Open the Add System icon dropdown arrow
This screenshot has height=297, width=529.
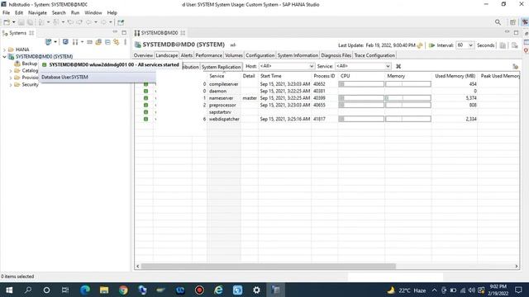point(55,42)
